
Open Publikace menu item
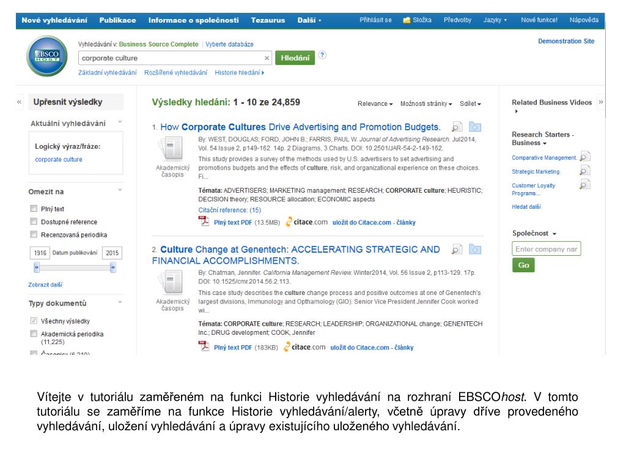(x=117, y=20)
